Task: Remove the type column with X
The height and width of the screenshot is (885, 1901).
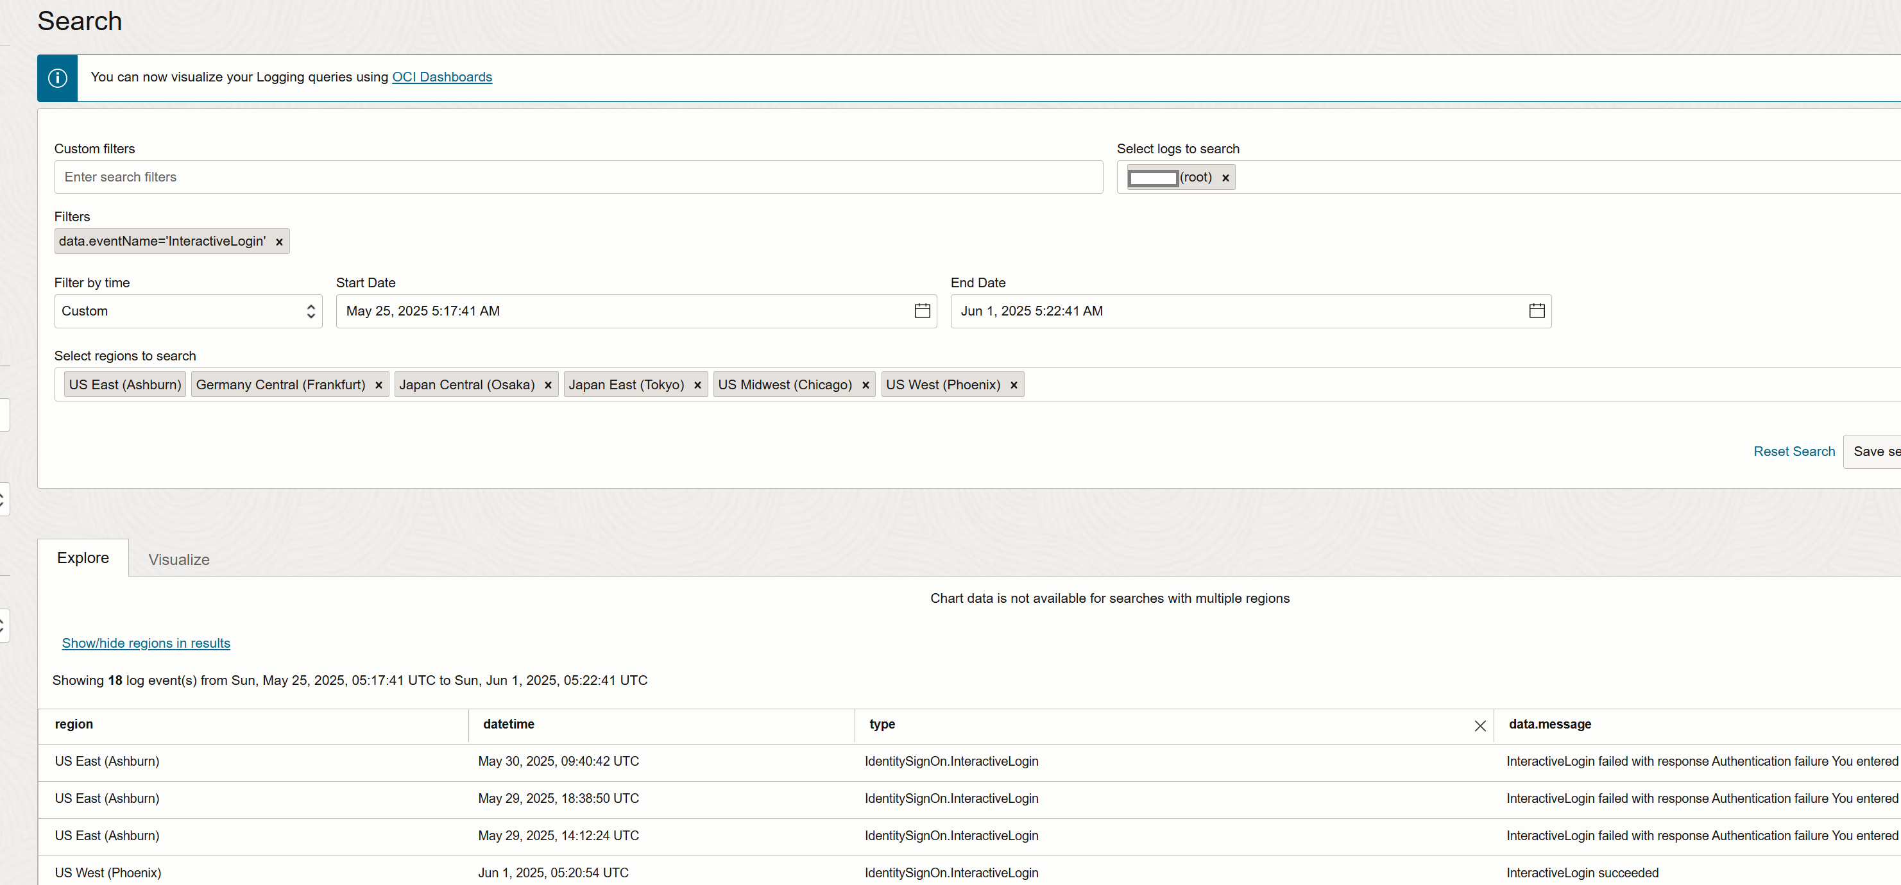Action: click(1479, 726)
